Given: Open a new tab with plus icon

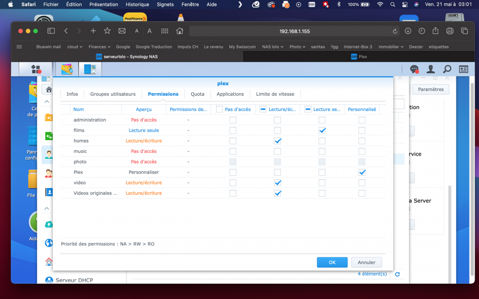Looking at the screenshot, I should [x=93, y=31].
